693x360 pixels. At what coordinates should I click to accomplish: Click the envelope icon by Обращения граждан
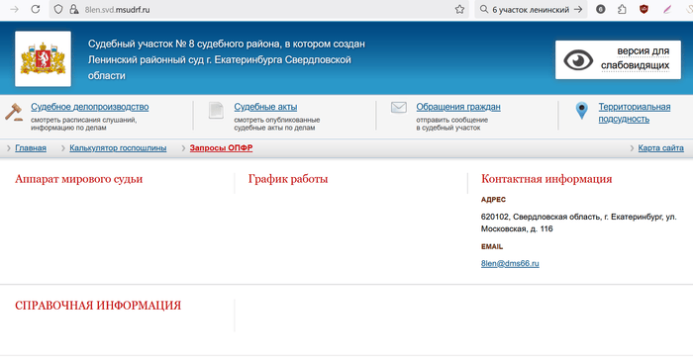(399, 108)
